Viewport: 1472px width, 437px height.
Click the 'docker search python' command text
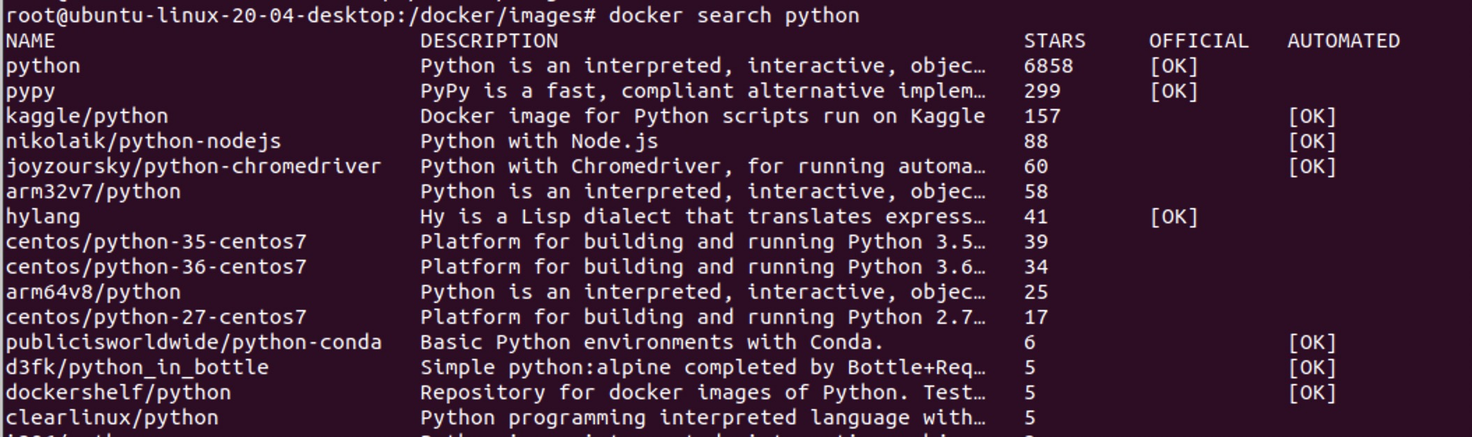(x=734, y=15)
